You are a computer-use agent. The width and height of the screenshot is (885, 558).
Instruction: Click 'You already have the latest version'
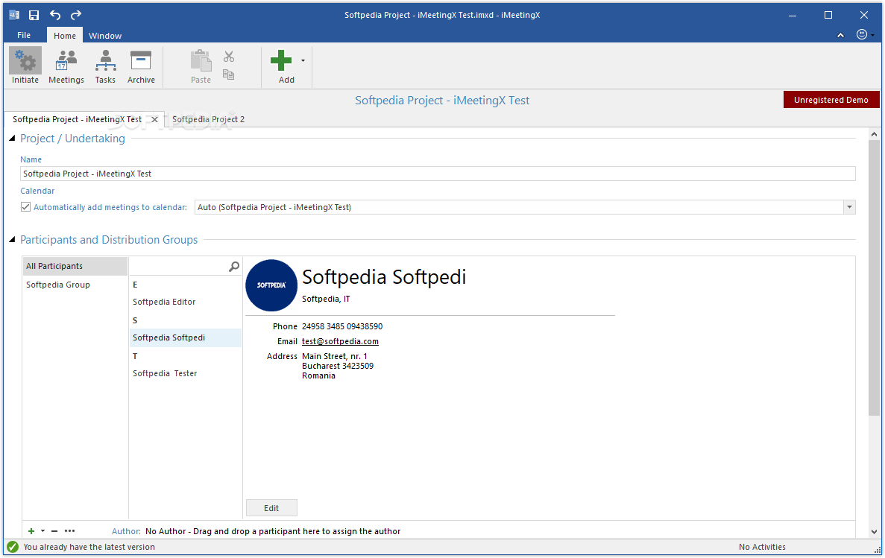pyautogui.click(x=89, y=547)
